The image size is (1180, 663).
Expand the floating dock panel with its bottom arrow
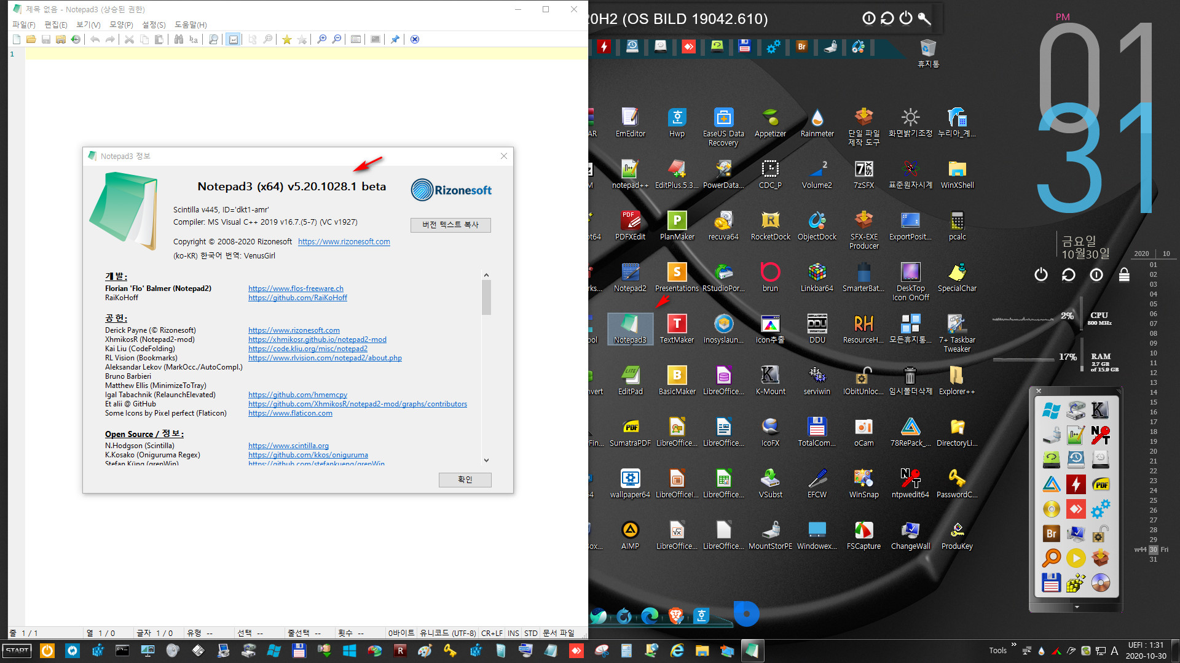(1077, 607)
